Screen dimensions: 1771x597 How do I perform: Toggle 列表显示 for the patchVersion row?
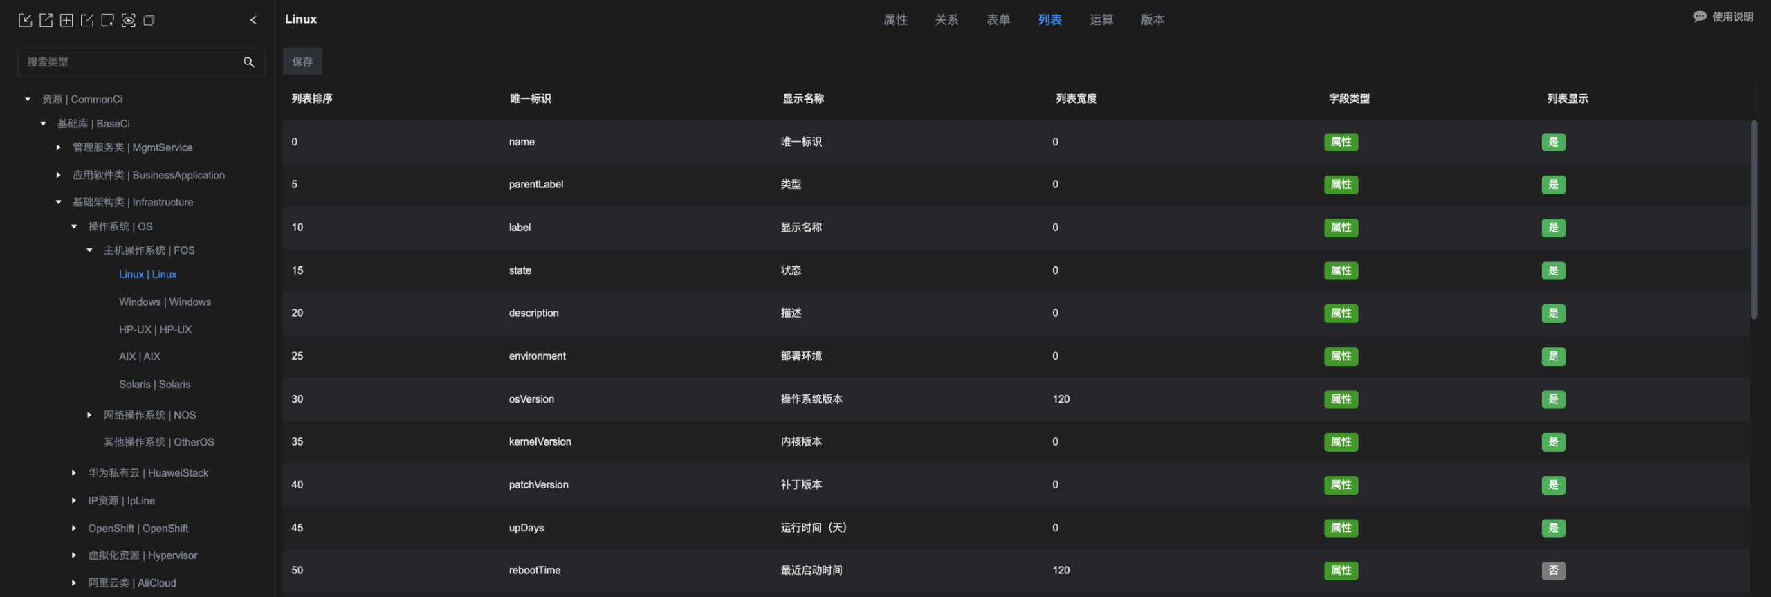pyautogui.click(x=1553, y=485)
